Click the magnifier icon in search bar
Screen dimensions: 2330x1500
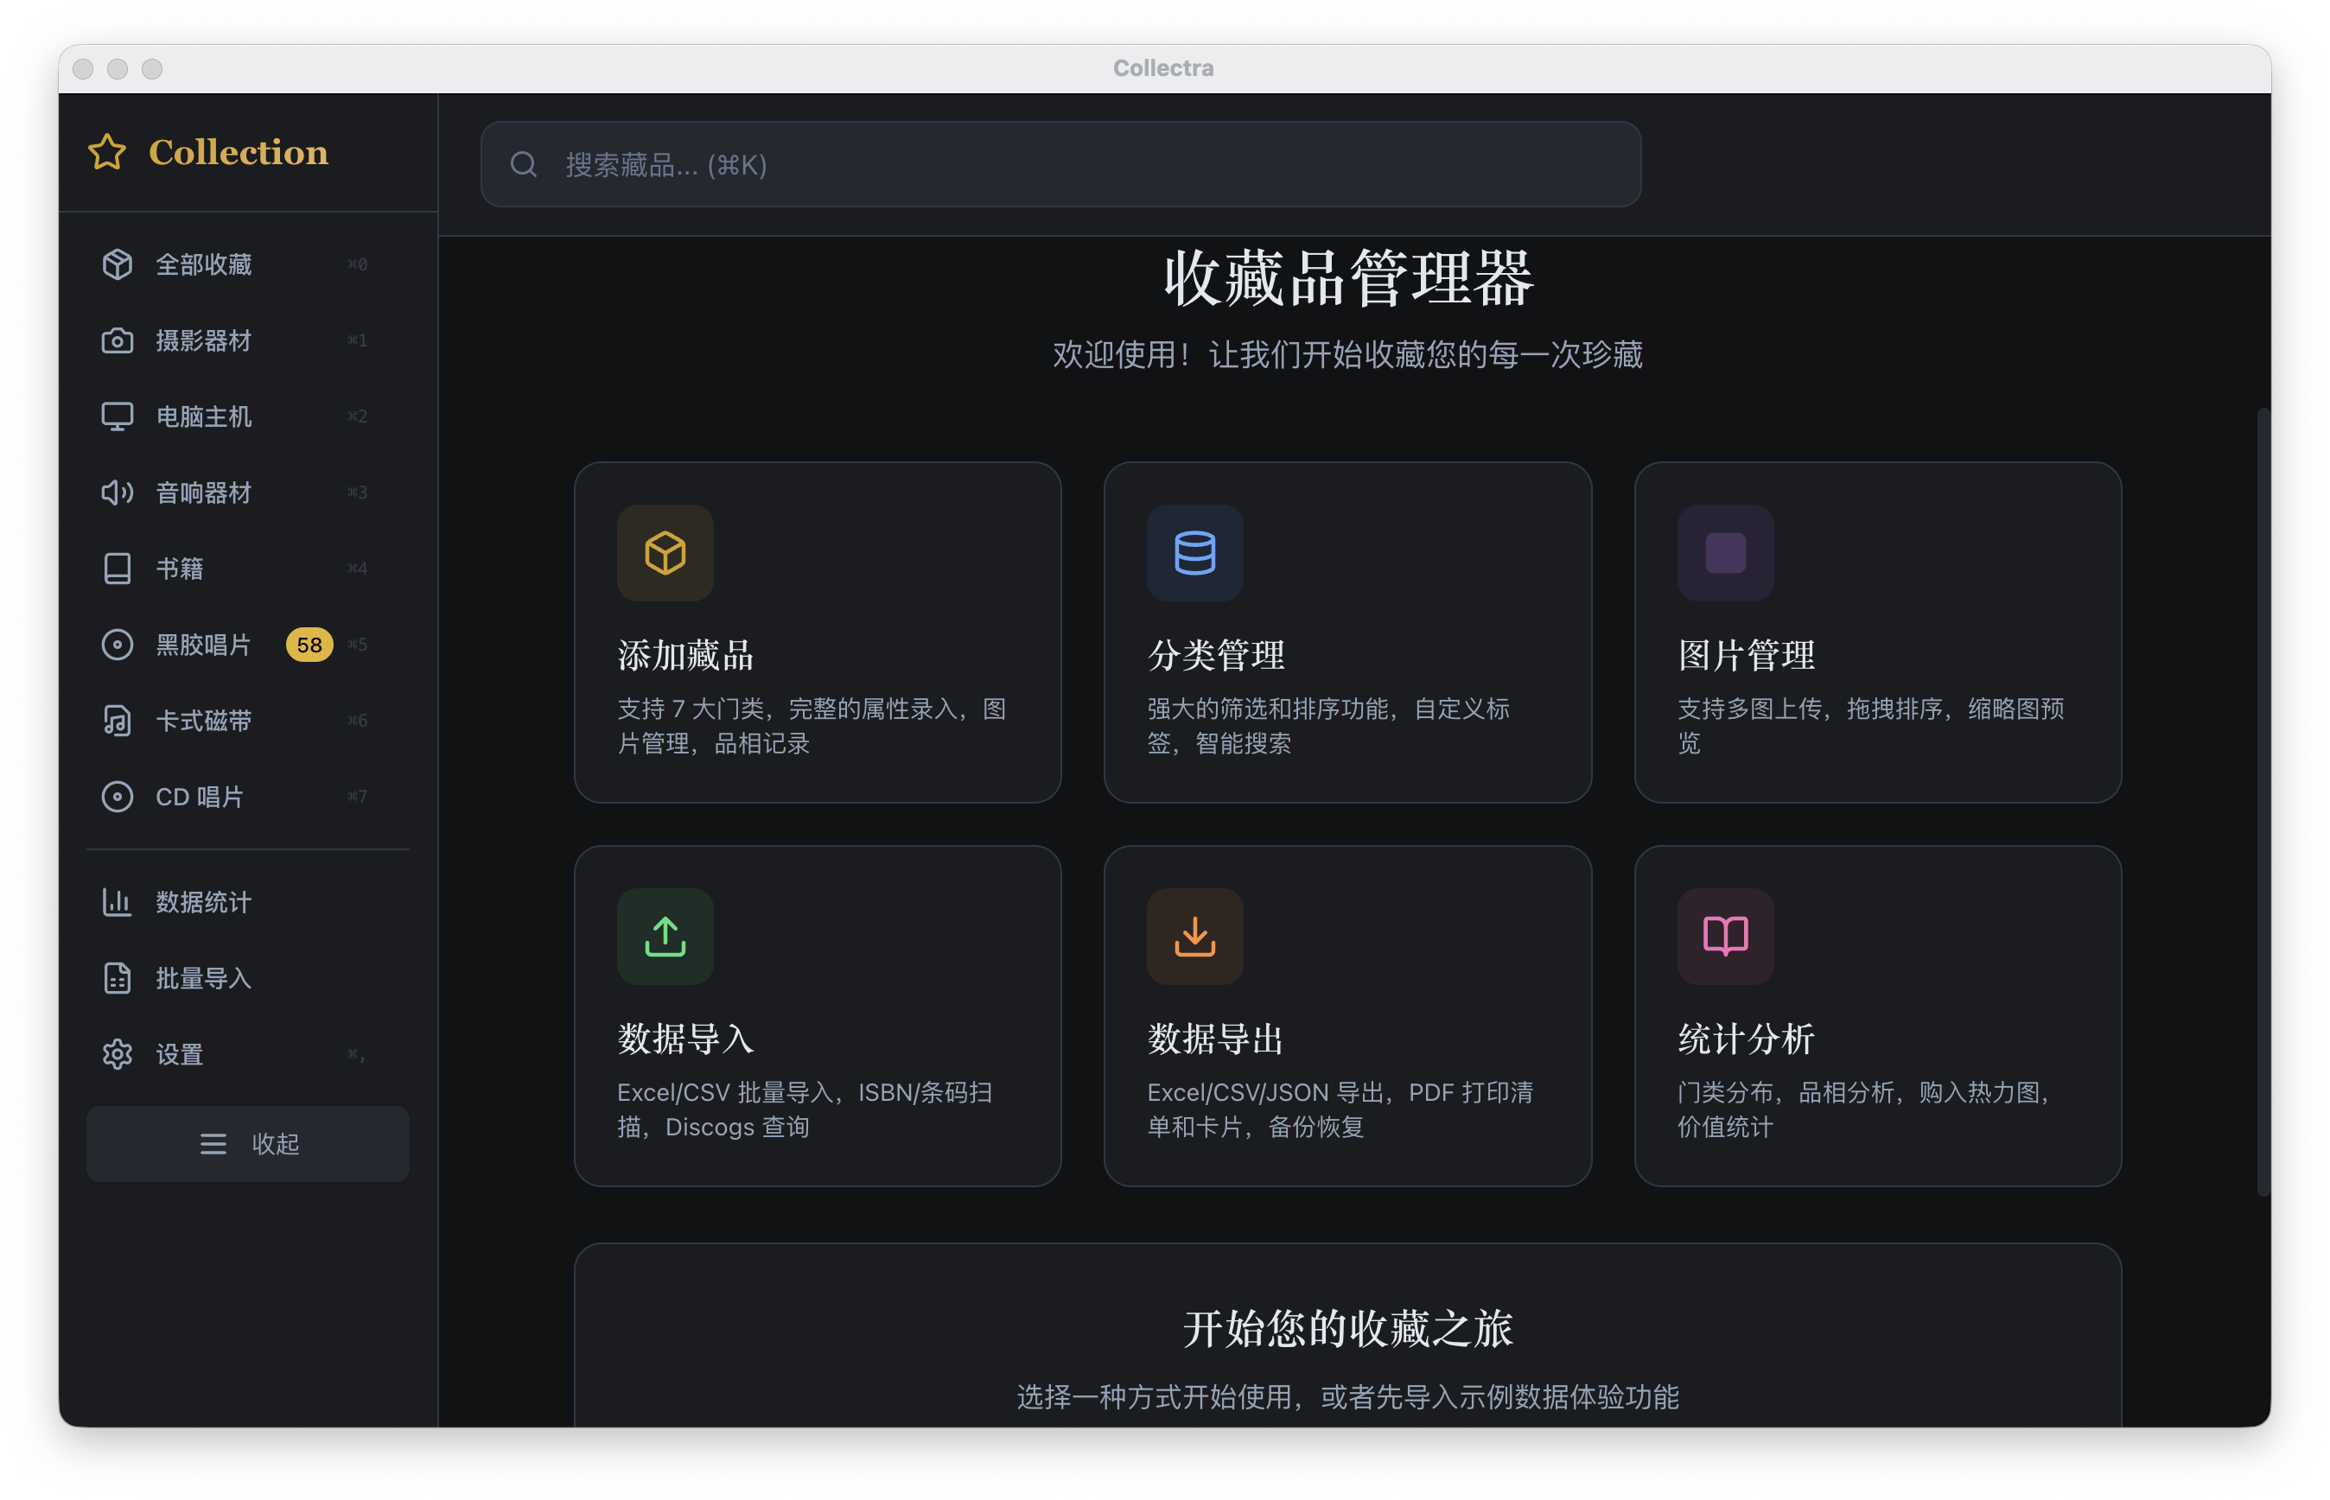tap(524, 165)
